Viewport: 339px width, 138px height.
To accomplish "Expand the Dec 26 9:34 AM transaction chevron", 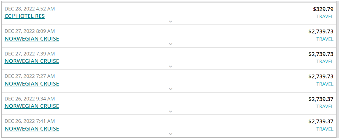I will (170, 111).
